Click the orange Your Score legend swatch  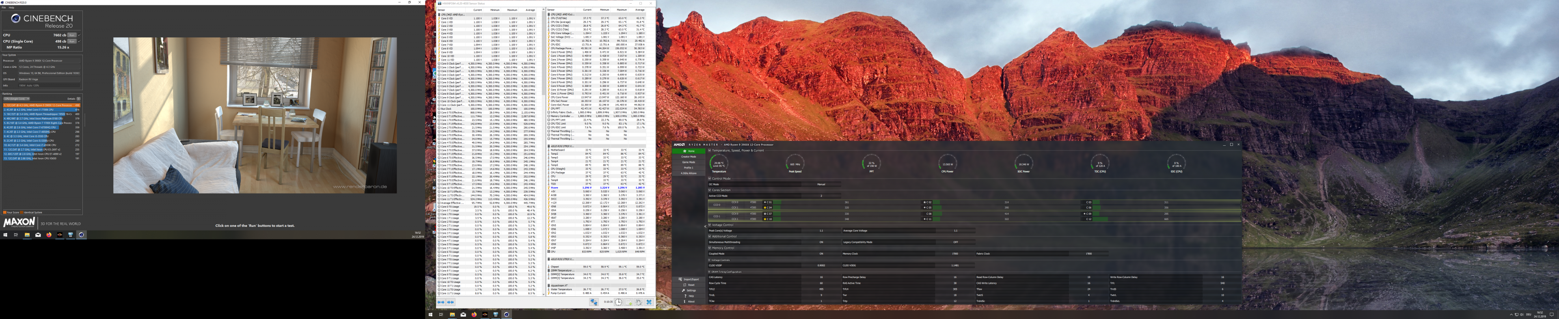5,213
